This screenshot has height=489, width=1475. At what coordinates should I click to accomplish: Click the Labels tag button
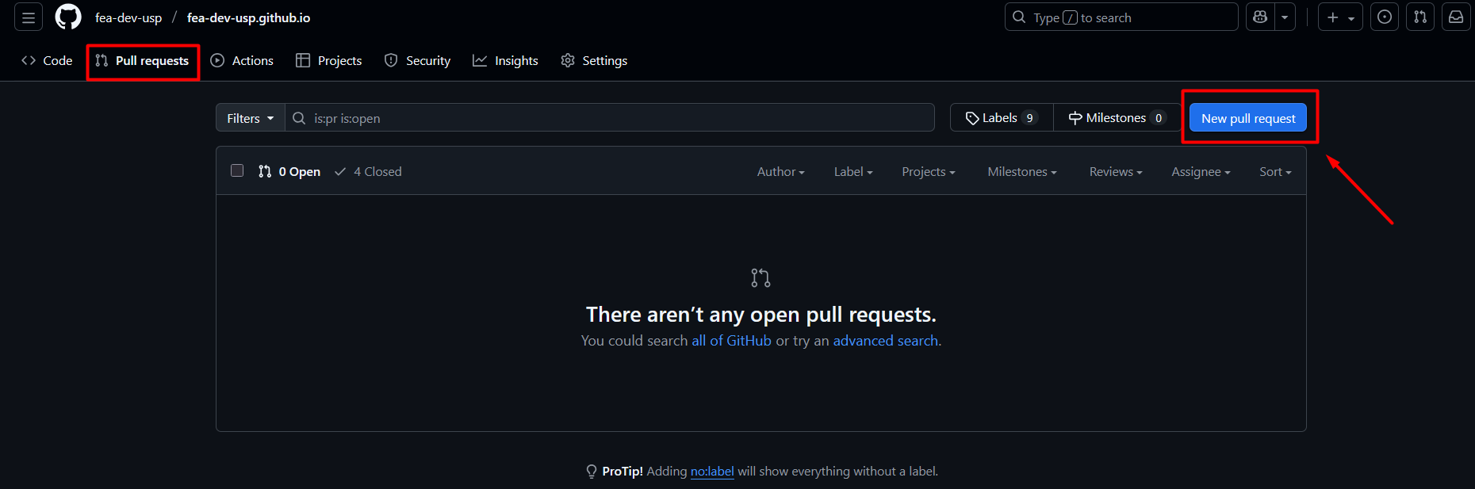(x=1001, y=118)
